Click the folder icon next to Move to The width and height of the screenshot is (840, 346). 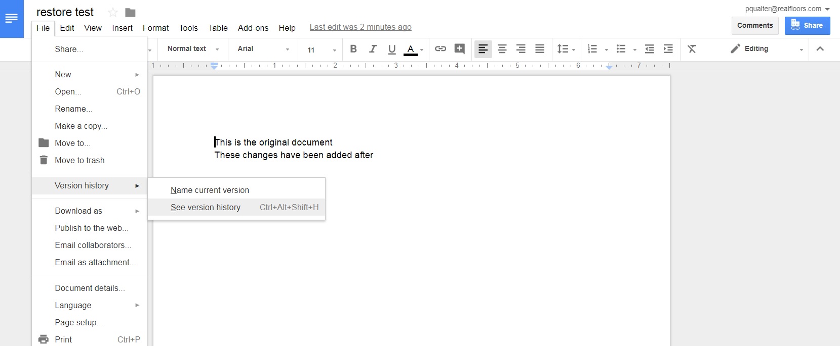(x=44, y=143)
